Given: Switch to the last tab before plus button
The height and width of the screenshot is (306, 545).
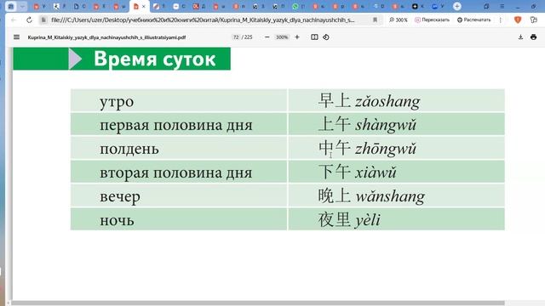Looking at the screenshot, I should click(x=437, y=6).
